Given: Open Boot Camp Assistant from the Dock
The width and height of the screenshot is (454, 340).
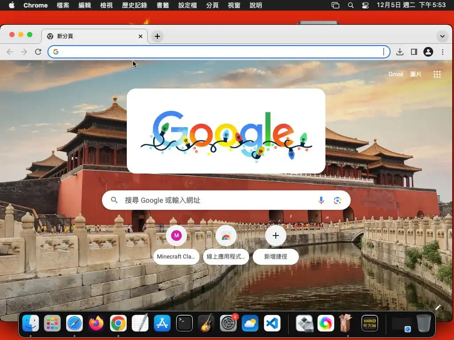Looking at the screenshot, I should 304,323.
